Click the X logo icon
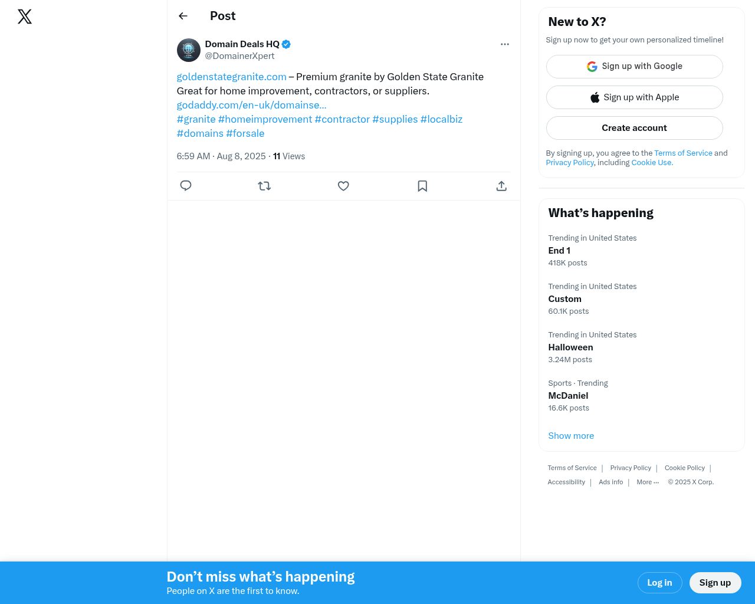Screen dimensions: 755x604 coord(25,17)
